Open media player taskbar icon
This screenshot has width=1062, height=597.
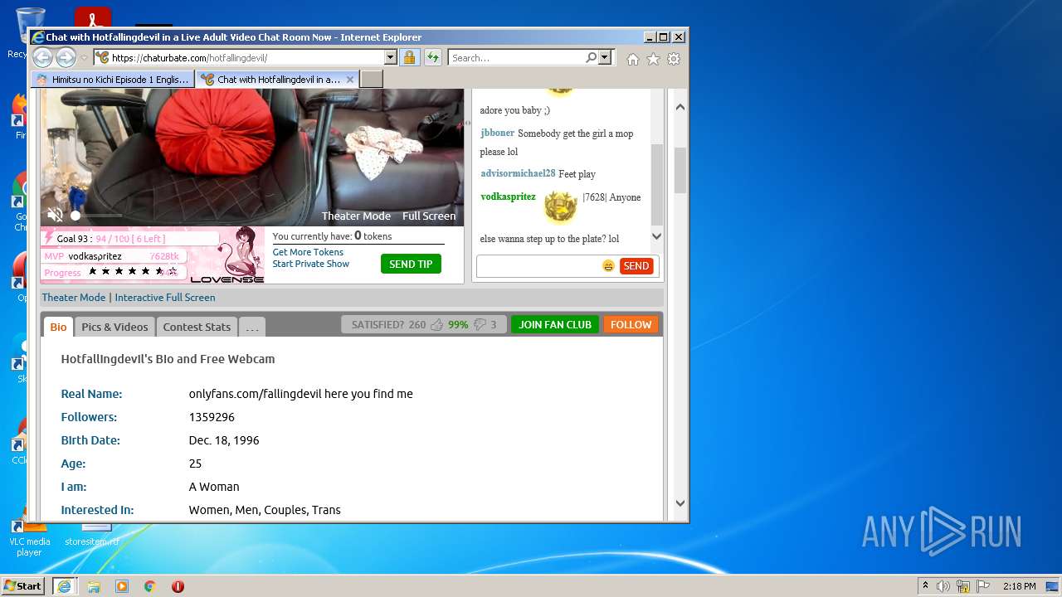[x=122, y=586]
